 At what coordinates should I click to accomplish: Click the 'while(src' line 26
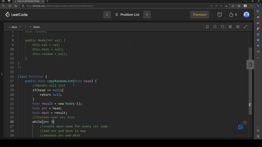[x=43, y=122]
